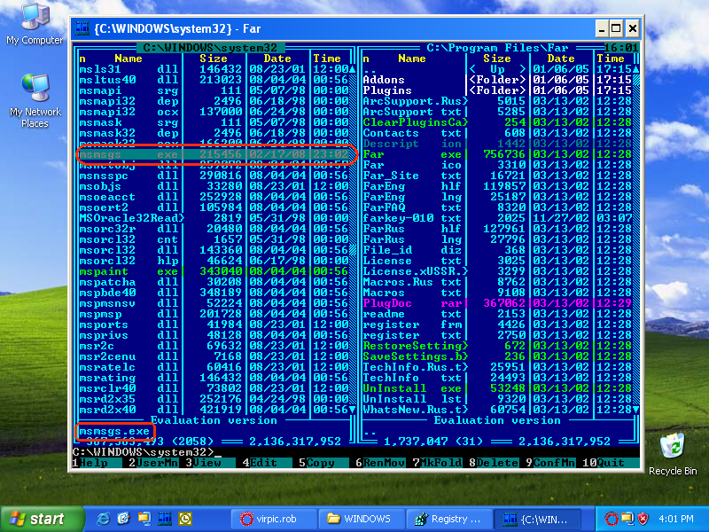The width and height of the screenshot is (709, 532).
Task: Click the right panel scroll down arrow
Action: [x=635, y=410]
